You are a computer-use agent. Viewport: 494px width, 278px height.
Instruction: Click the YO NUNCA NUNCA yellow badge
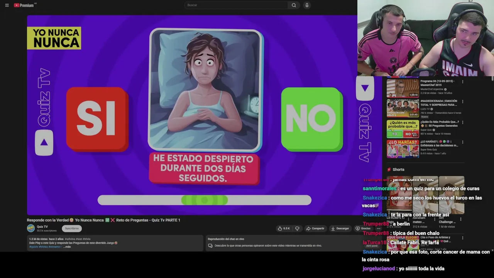[x=54, y=38]
